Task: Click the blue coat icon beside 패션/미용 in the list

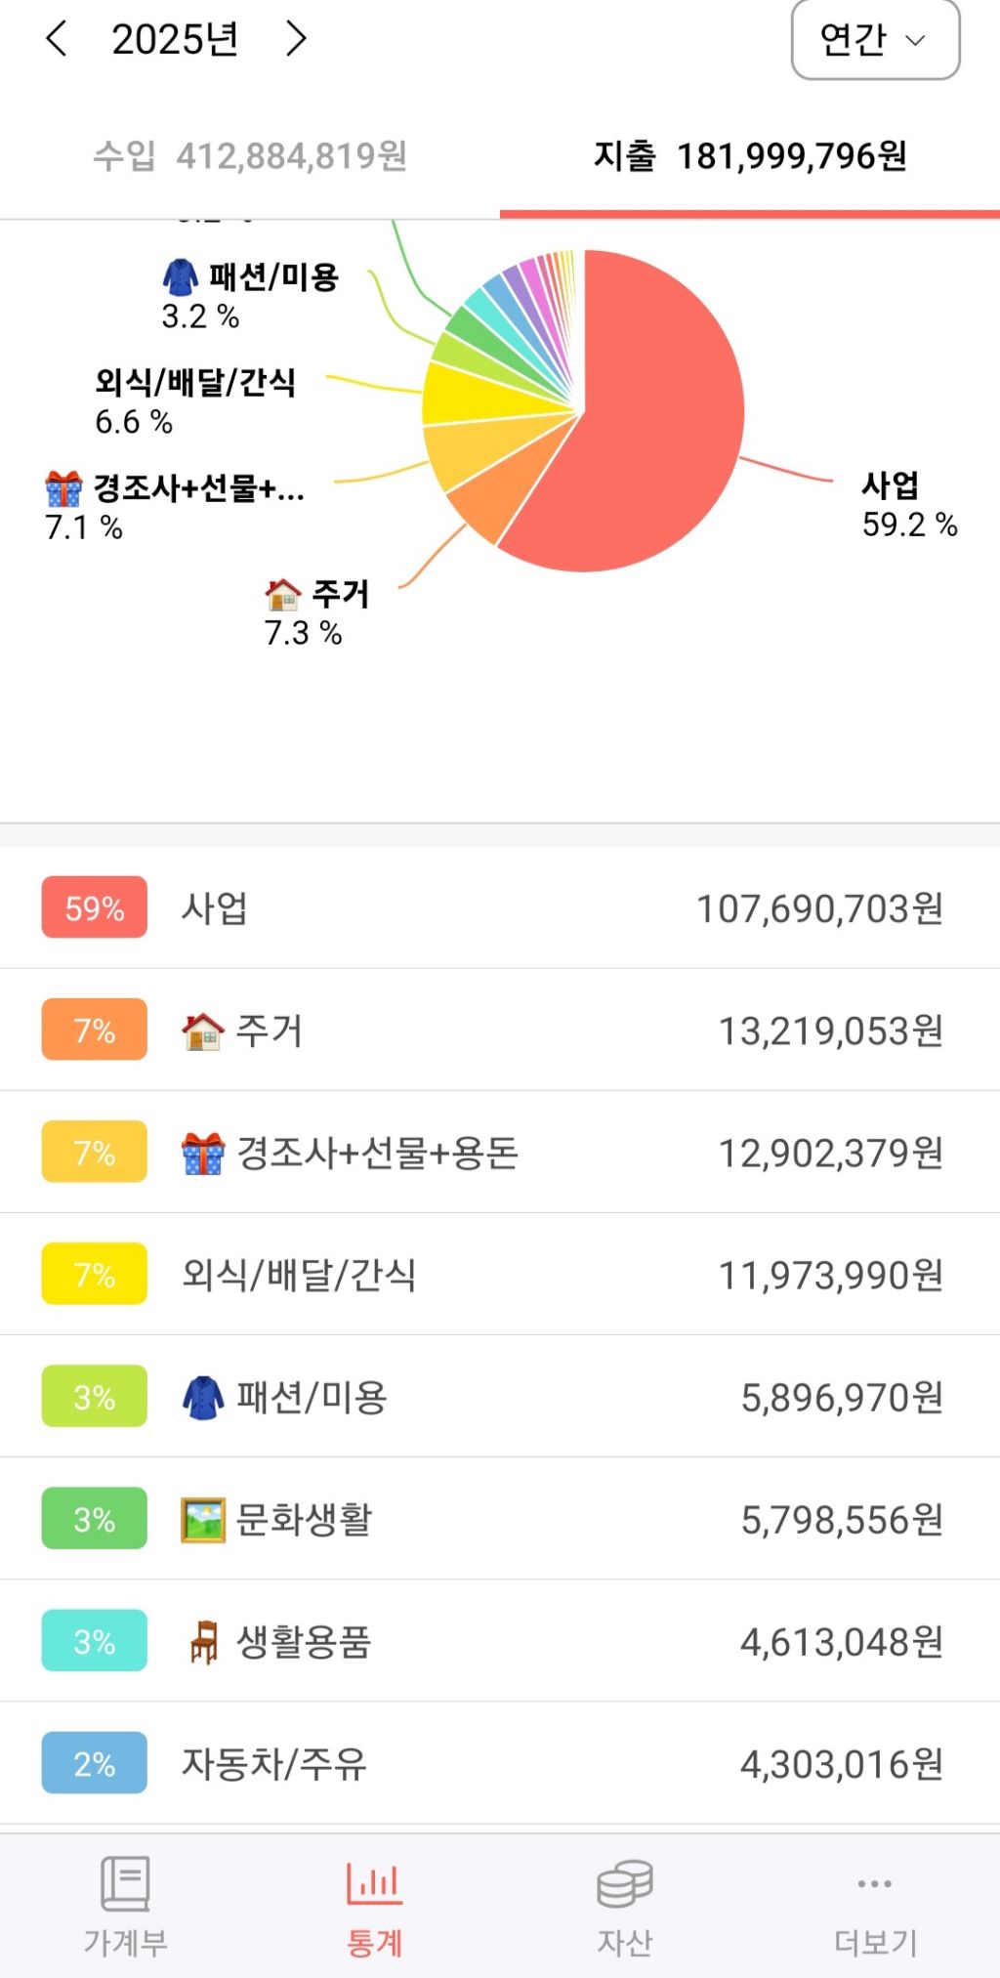Action: (203, 1397)
